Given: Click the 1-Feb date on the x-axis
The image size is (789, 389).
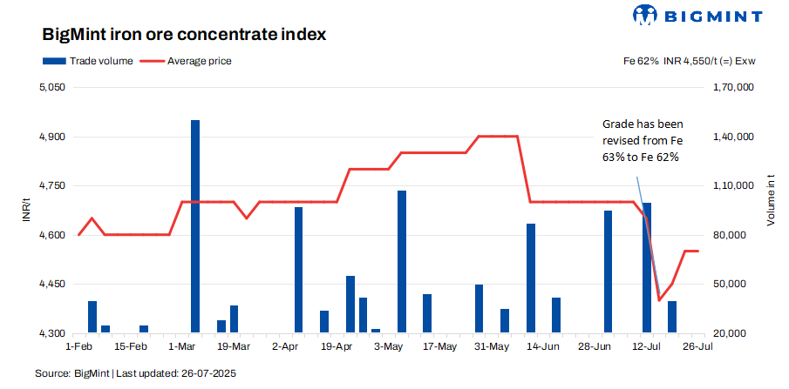Looking at the screenshot, I should pyautogui.click(x=78, y=346).
